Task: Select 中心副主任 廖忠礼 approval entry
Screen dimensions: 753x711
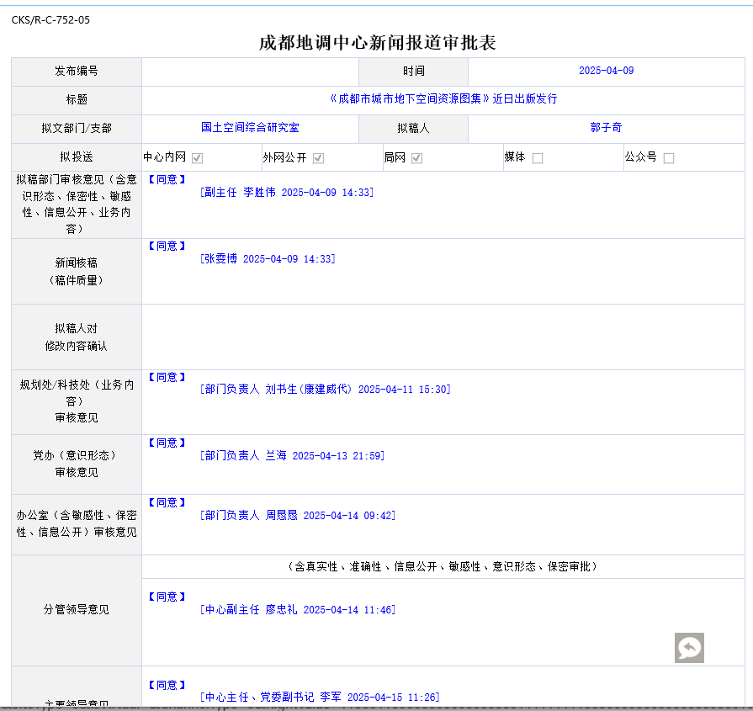Action: (298, 610)
